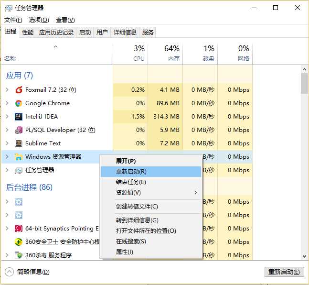Viewport: 309px width, 285px height.
Task: Expand the 360杀毒 服务程序 row
Action: (x=7, y=255)
